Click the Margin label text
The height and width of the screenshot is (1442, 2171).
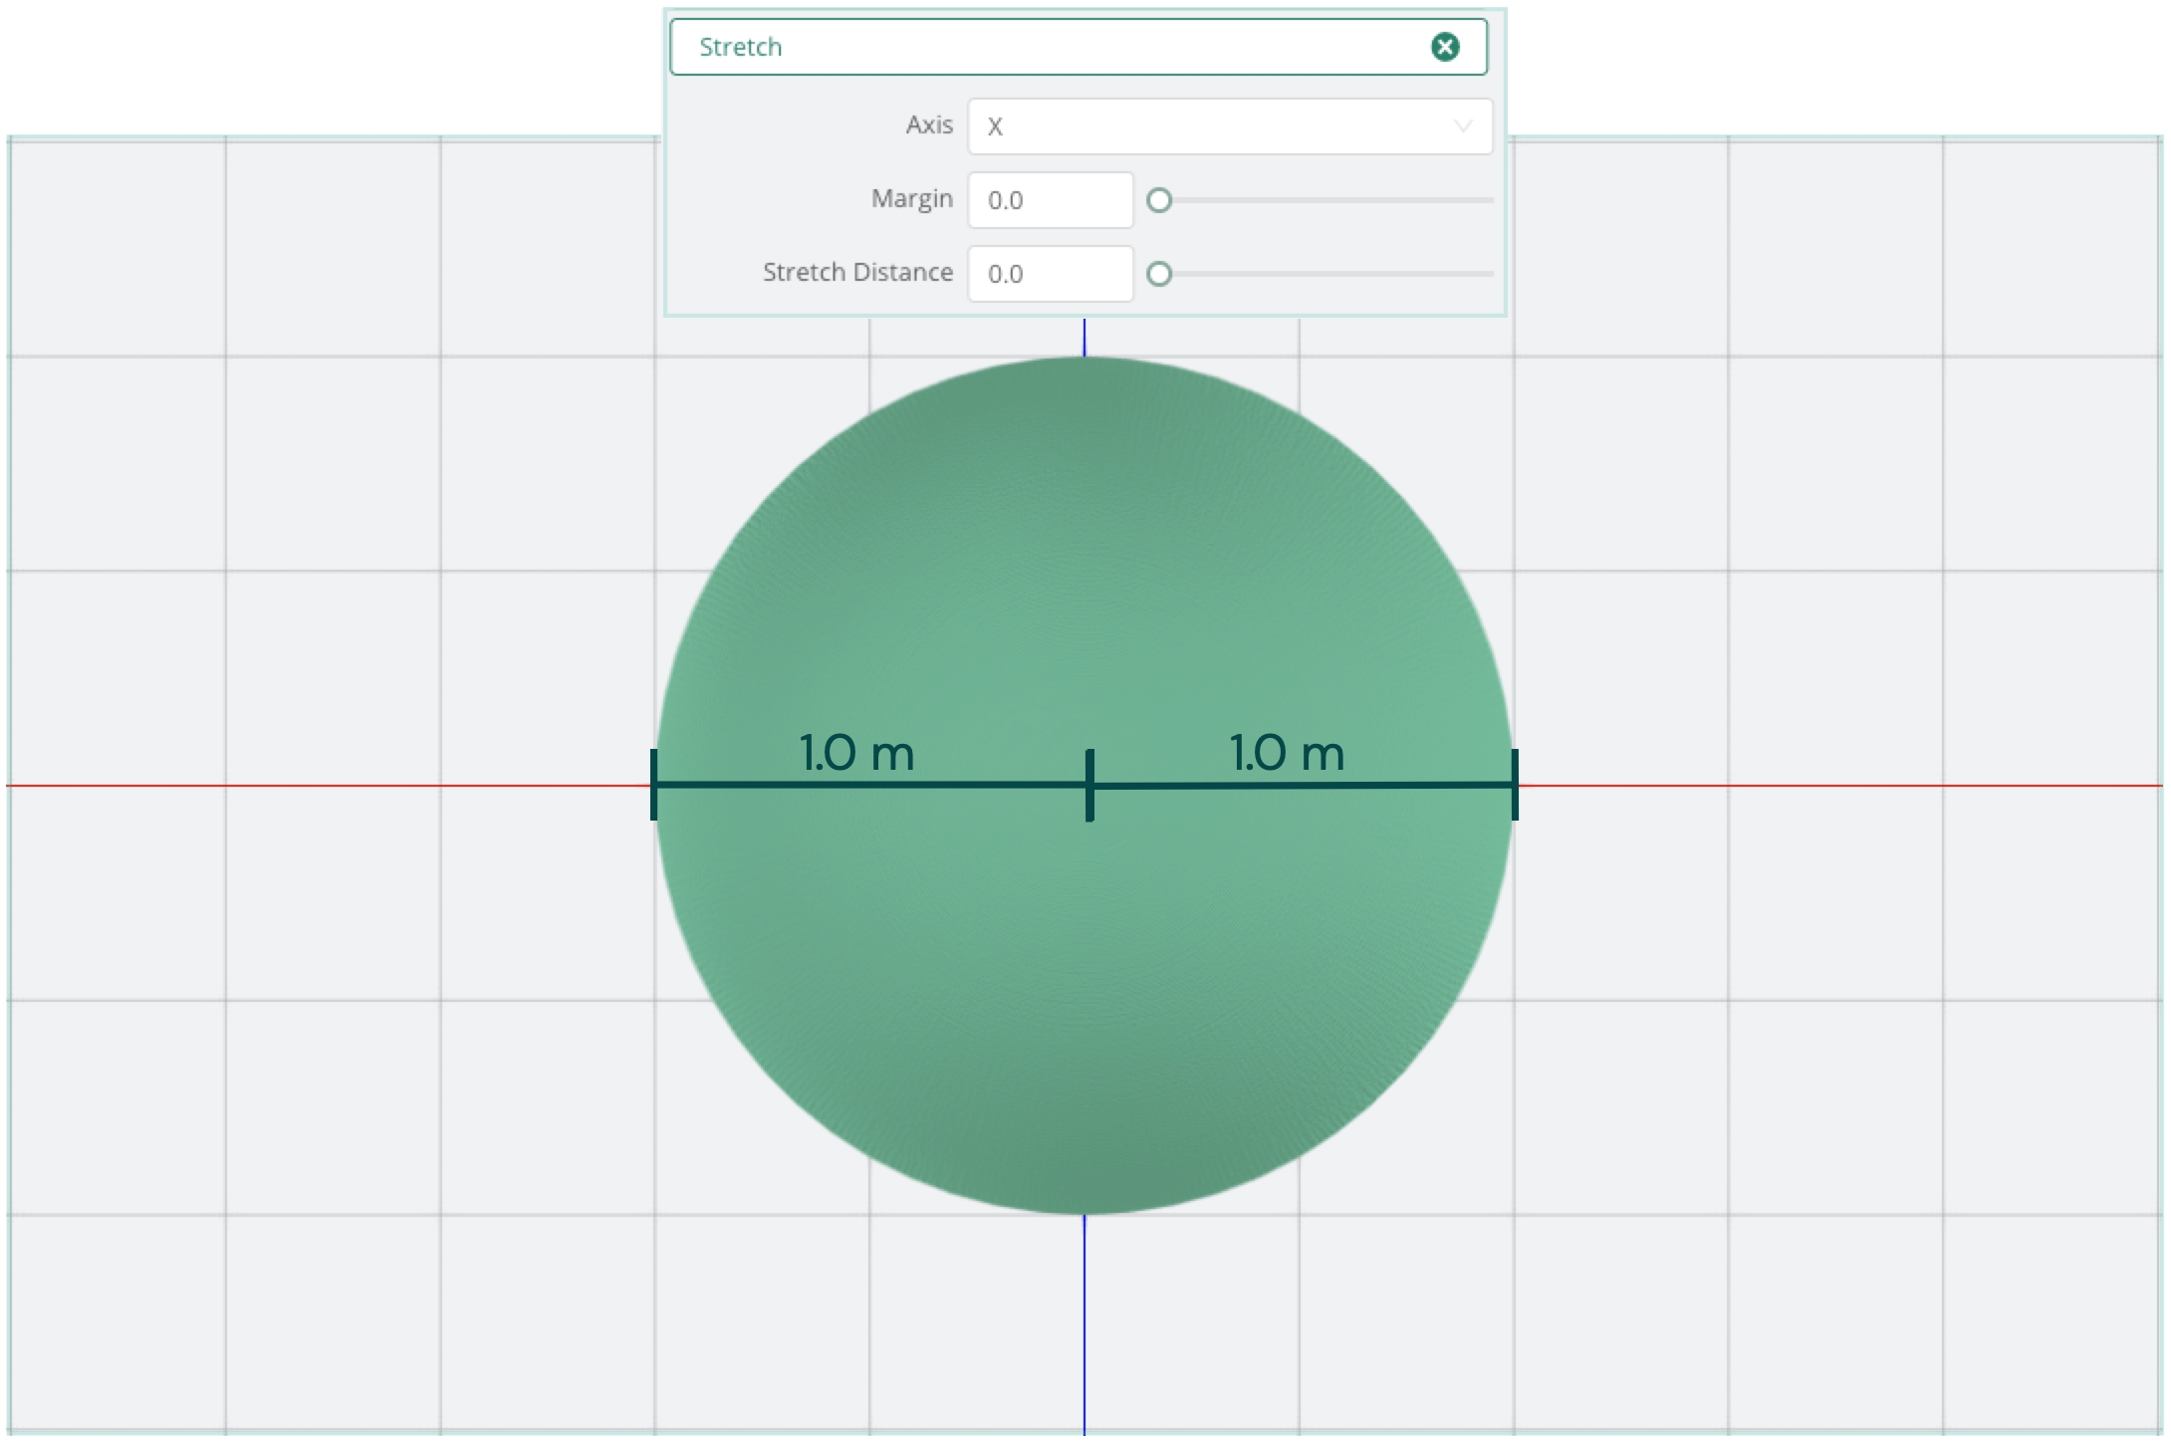coord(911,199)
